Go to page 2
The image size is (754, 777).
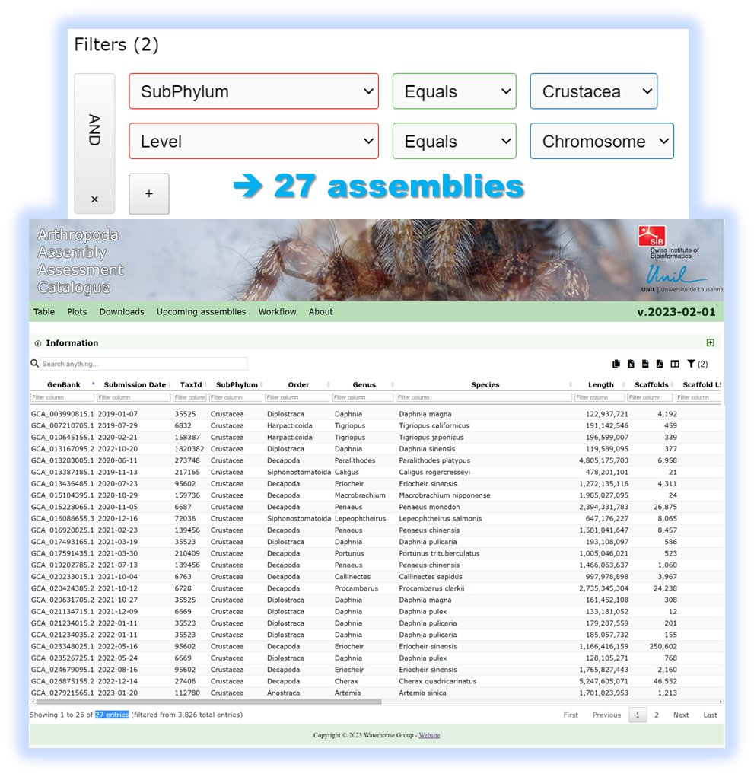(657, 715)
